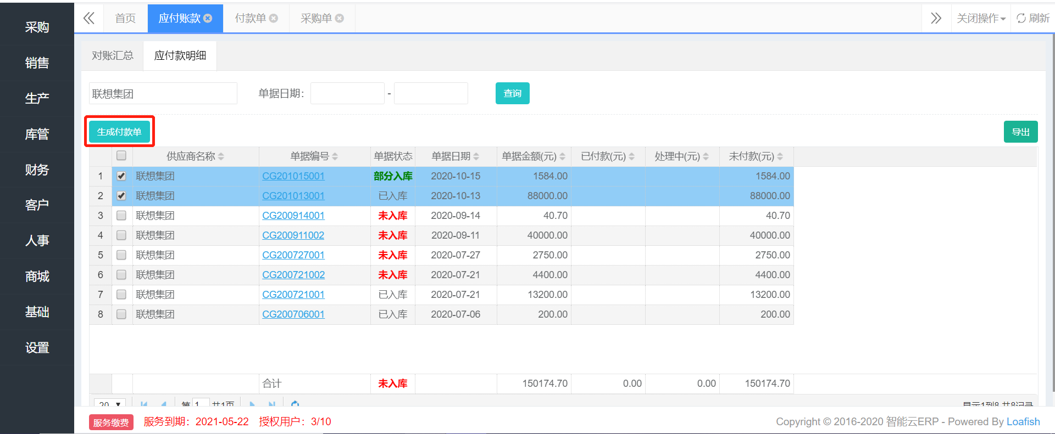
Task: Sort by 已付款(元) using its sort arrows
Action: pos(631,156)
